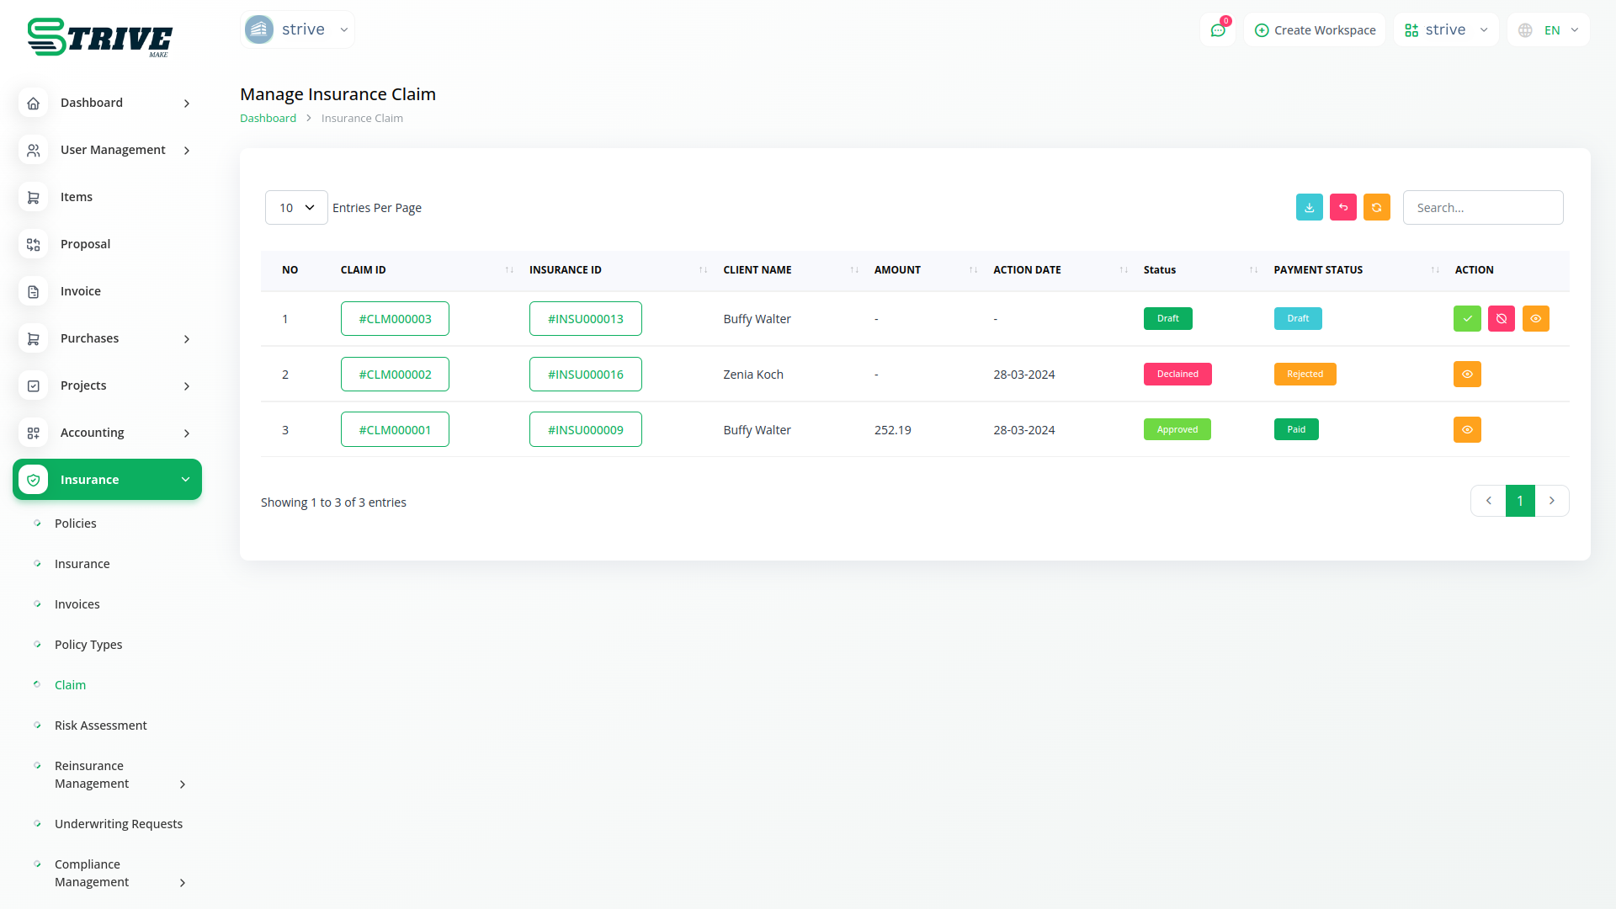Click the Search input field
This screenshot has width=1616, height=909.
click(x=1482, y=208)
